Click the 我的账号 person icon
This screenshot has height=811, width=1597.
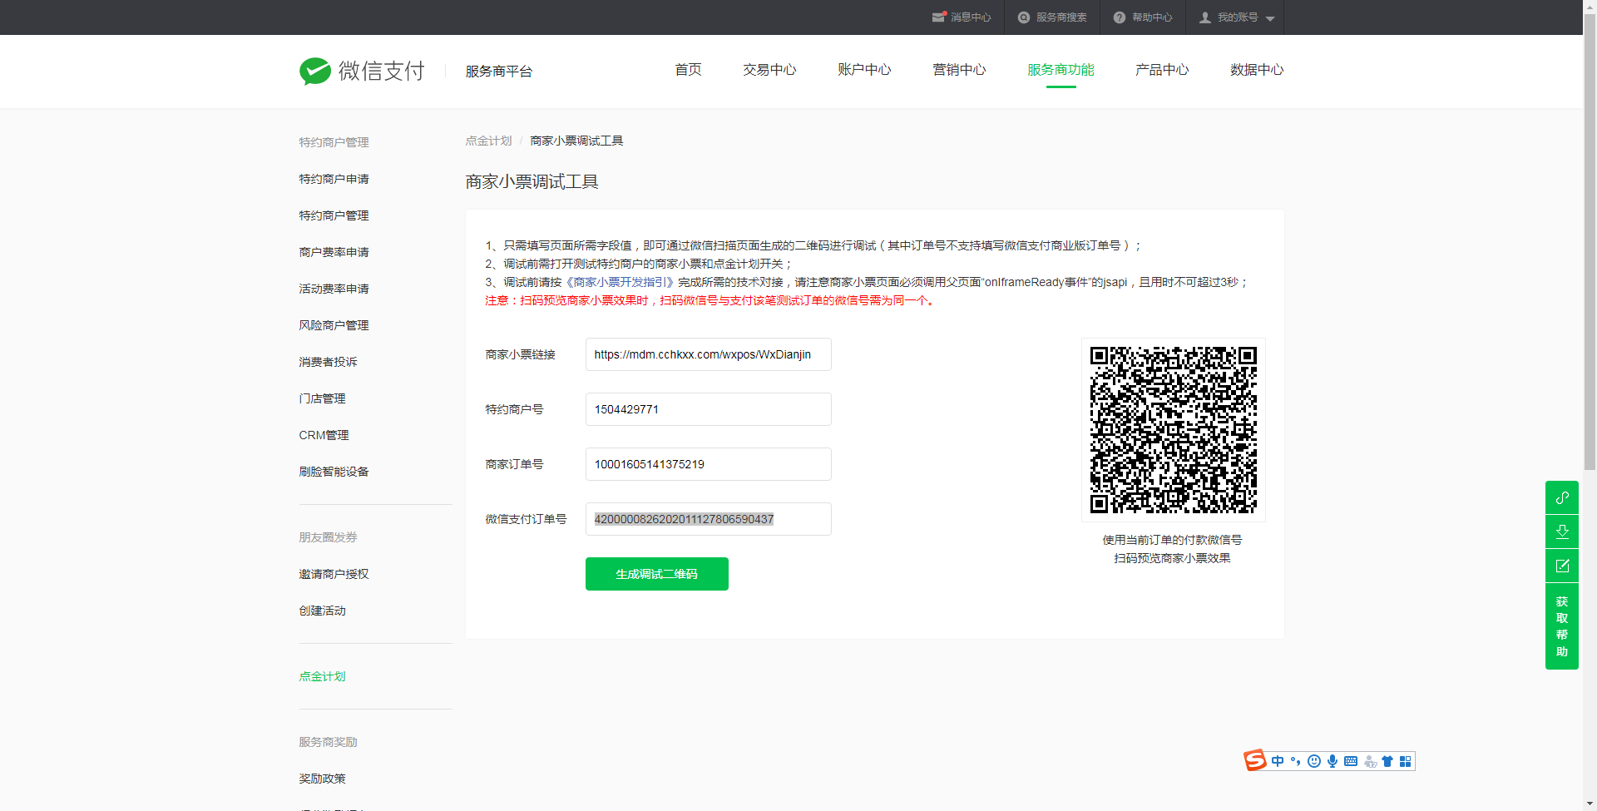[1205, 17]
